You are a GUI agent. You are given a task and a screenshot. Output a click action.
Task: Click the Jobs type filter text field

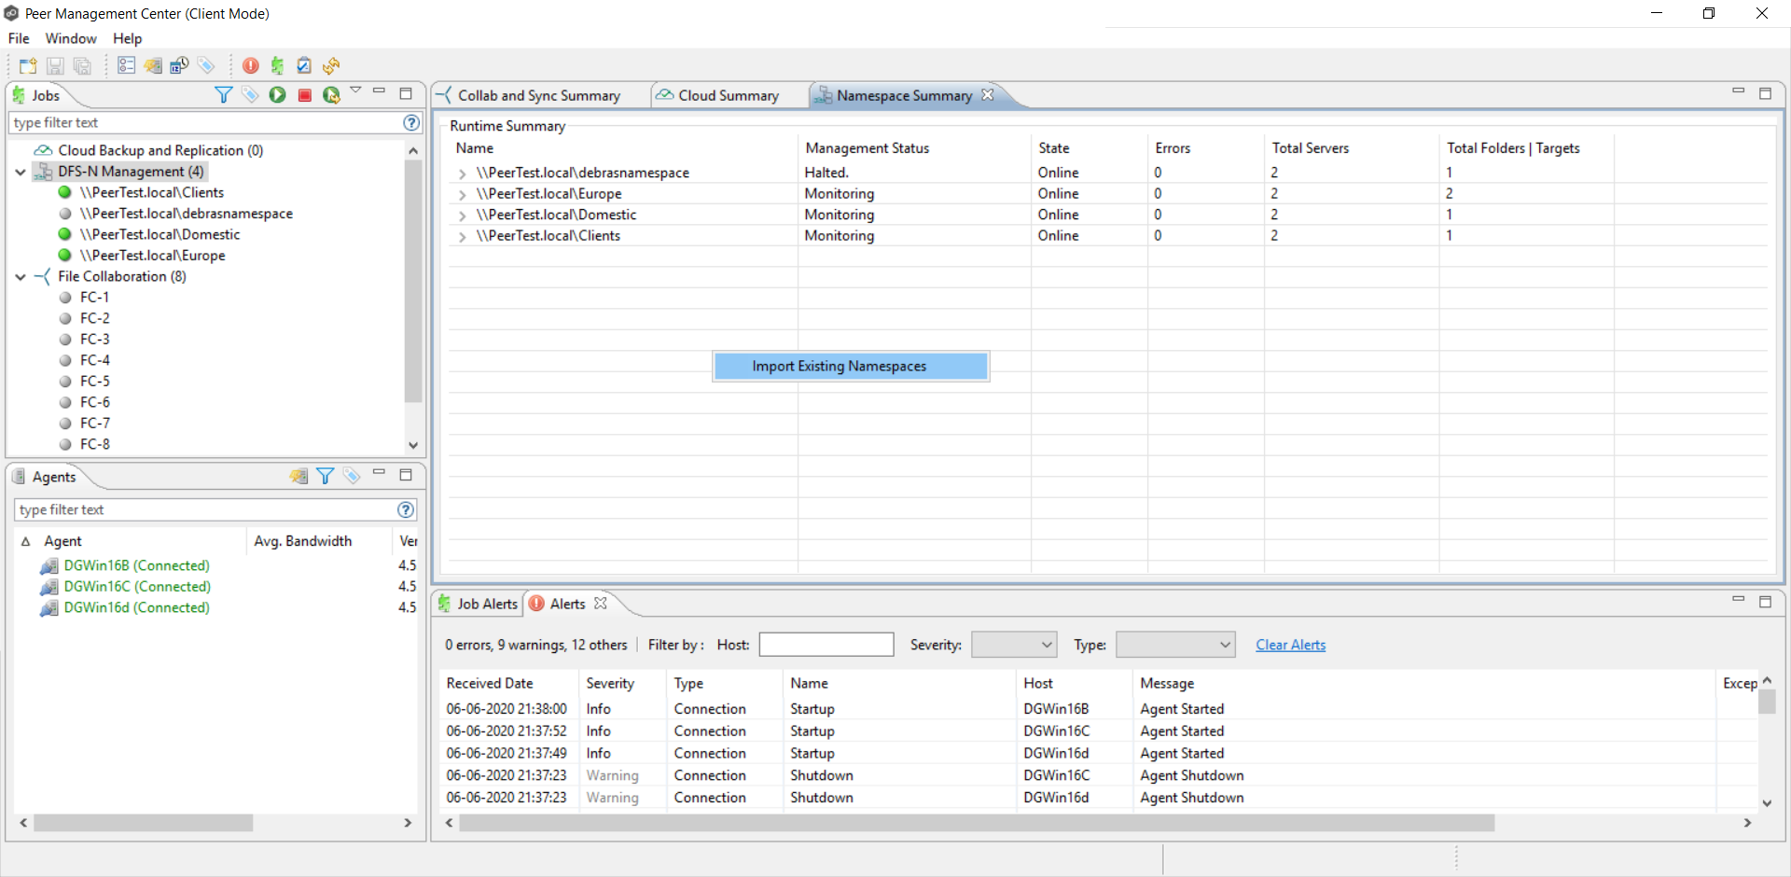pos(205,122)
